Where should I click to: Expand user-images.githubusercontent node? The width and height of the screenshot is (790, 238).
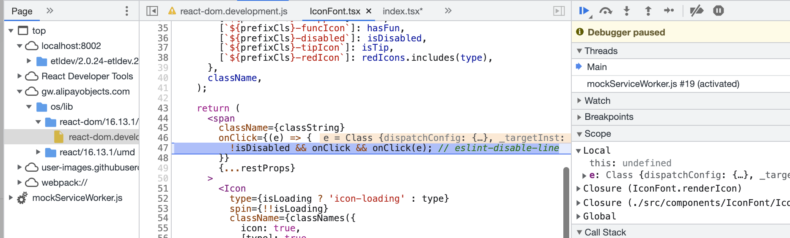[x=20, y=168]
